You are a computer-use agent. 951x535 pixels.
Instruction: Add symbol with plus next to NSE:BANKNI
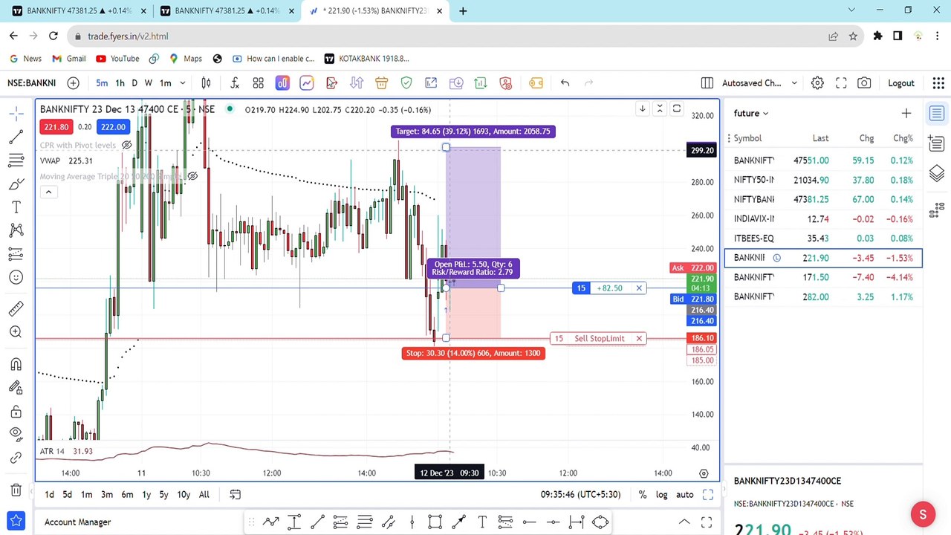tap(73, 83)
